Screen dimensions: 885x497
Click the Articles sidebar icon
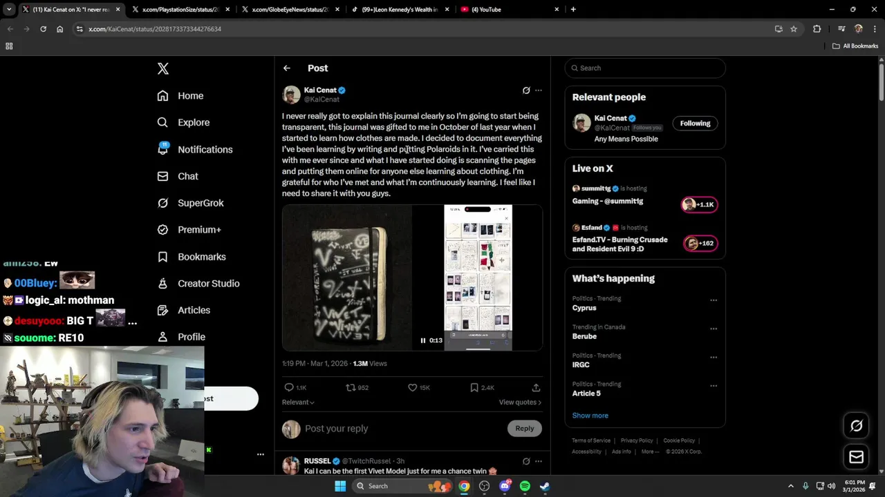[162, 310]
